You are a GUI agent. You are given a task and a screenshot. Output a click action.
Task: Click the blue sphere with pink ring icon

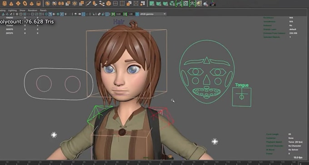coord(205,4)
